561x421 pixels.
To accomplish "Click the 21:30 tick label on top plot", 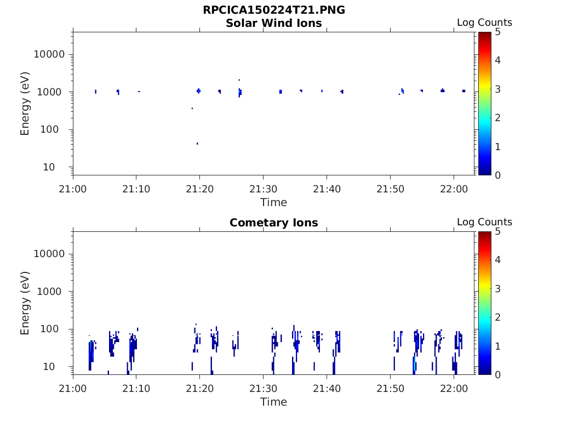I will (x=263, y=189).
